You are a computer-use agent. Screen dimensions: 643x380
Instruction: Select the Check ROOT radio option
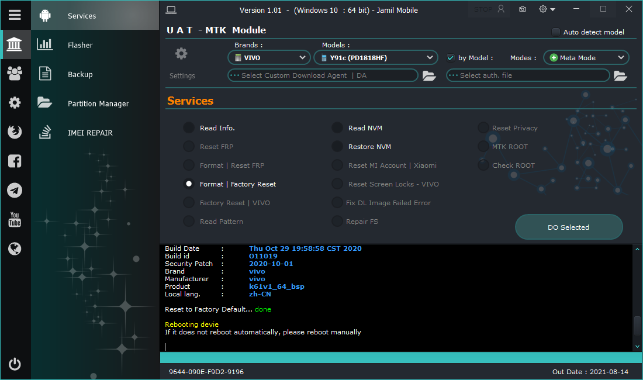pyautogui.click(x=483, y=165)
